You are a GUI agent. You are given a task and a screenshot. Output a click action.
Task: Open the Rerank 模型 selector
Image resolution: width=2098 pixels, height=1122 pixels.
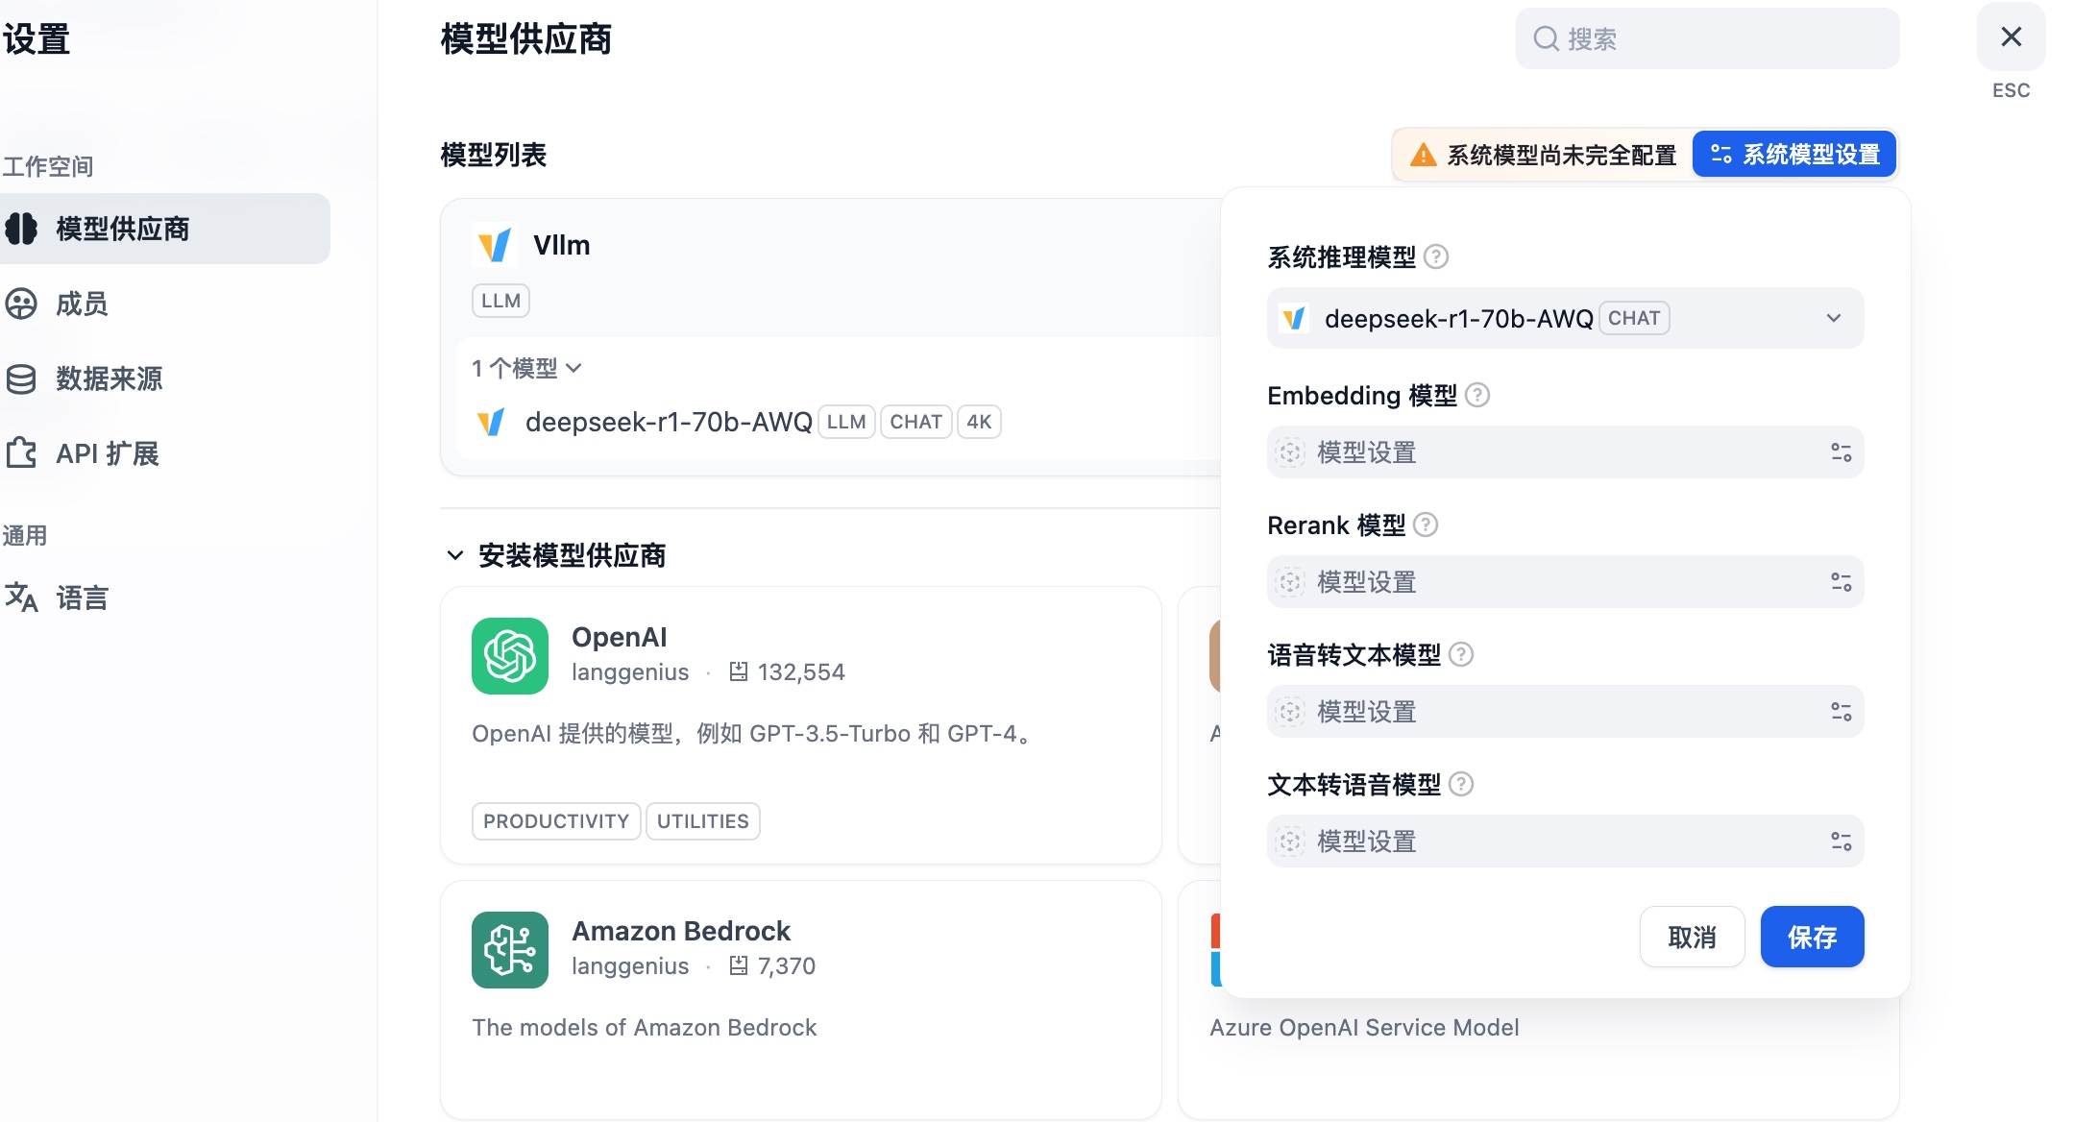tap(1565, 582)
